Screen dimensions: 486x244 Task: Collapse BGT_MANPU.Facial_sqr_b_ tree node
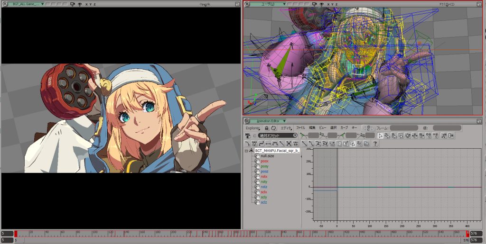(x=246, y=151)
